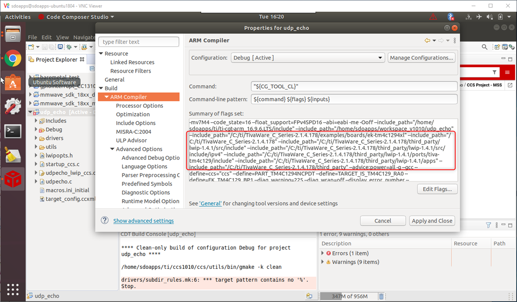Image resolution: width=517 pixels, height=302 pixels.
Task: Open New toolbar icon dropdown arrow
Action: click(38, 47)
